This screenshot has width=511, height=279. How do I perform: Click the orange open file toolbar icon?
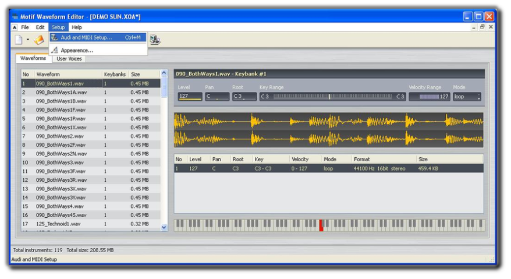tap(39, 40)
